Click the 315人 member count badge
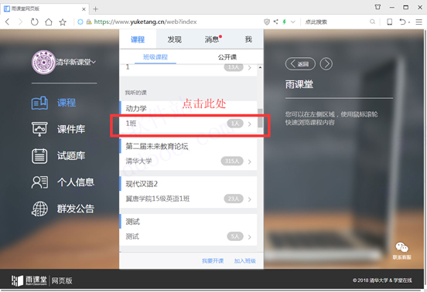 232,161
